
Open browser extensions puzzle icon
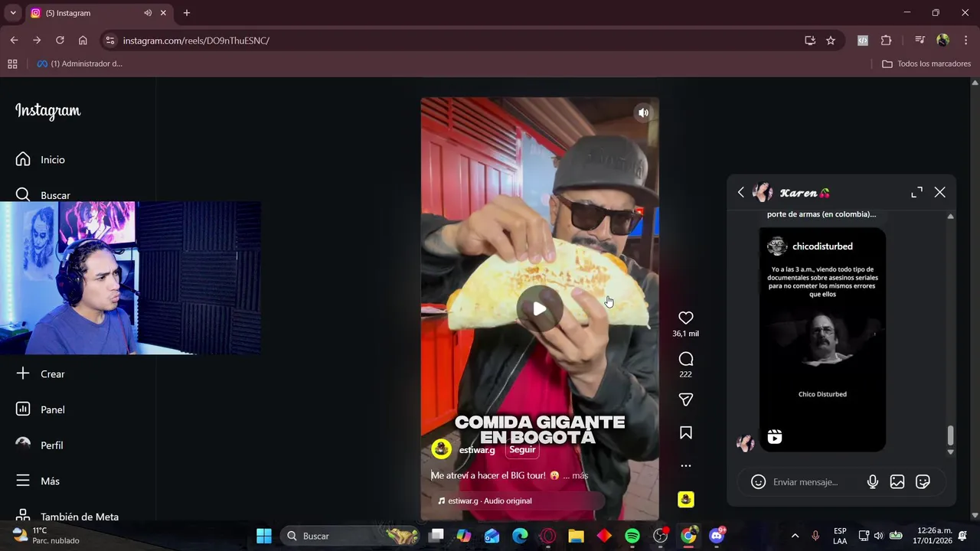point(887,41)
